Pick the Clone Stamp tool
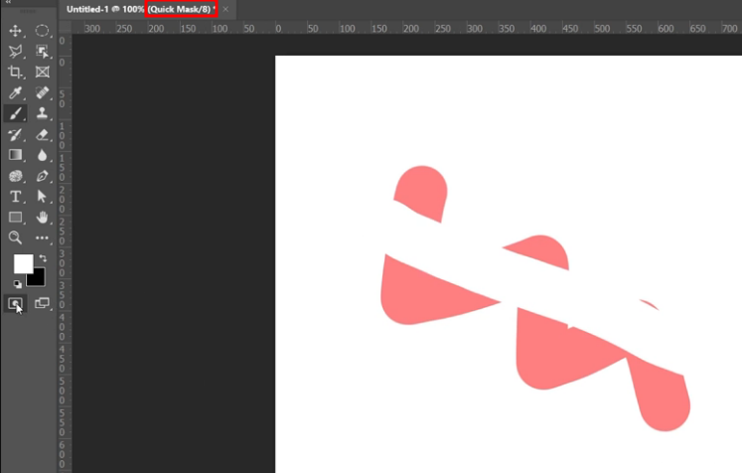The image size is (742, 473). click(x=42, y=113)
